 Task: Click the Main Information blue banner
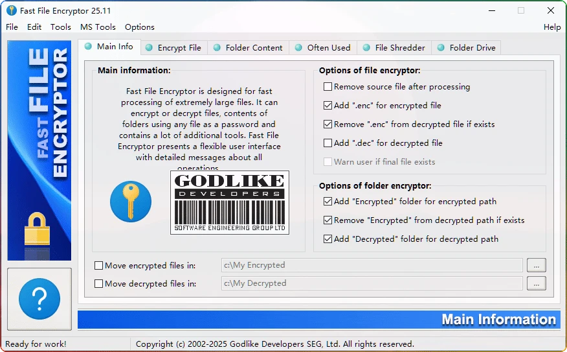click(x=319, y=320)
